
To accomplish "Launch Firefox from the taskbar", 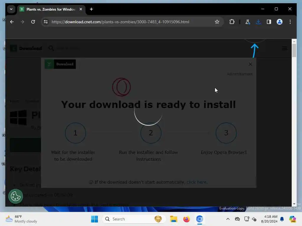I will 186,219.
